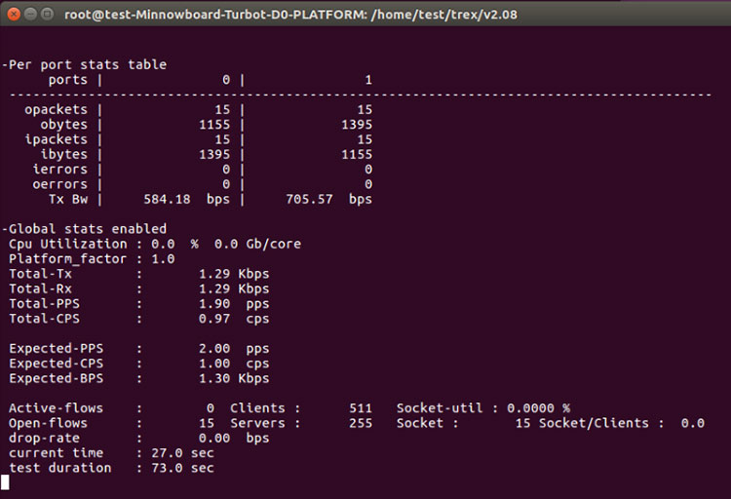Select the 'opackets' row label

[56, 109]
